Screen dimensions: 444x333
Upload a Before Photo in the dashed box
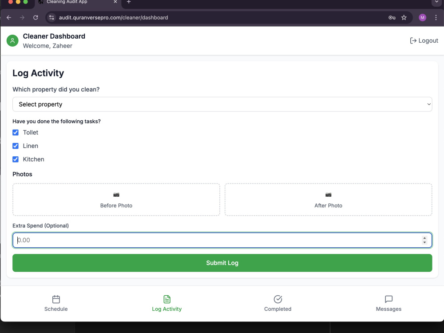click(x=116, y=200)
